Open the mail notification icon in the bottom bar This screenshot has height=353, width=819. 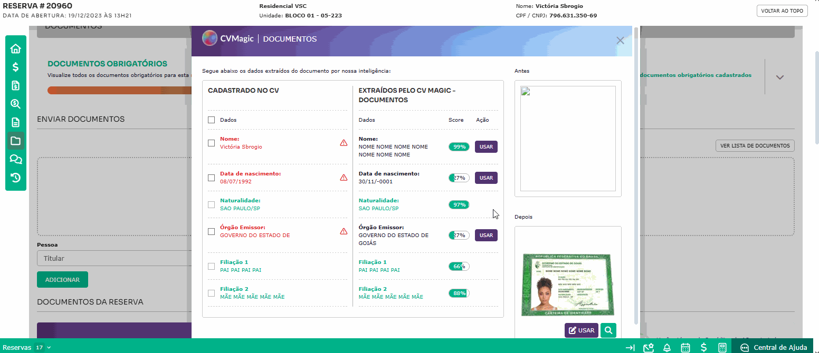(x=649, y=348)
